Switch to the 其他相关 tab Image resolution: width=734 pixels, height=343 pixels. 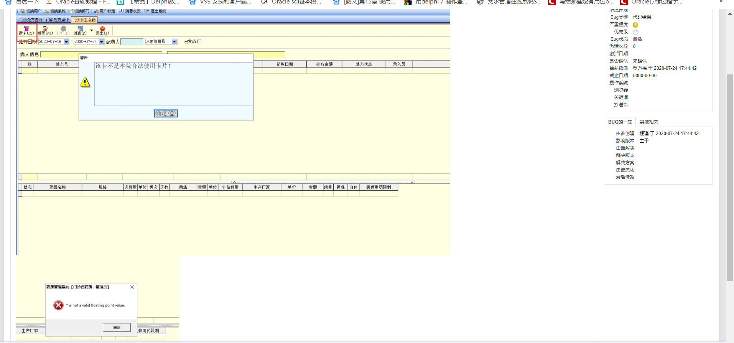(x=649, y=122)
